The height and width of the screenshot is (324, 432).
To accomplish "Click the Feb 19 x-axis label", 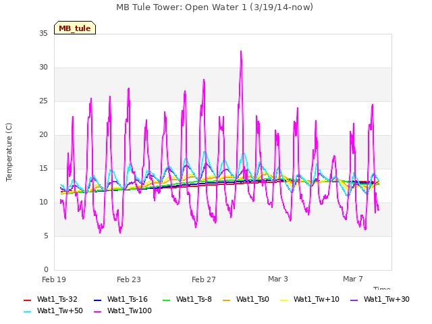I will click(54, 279).
